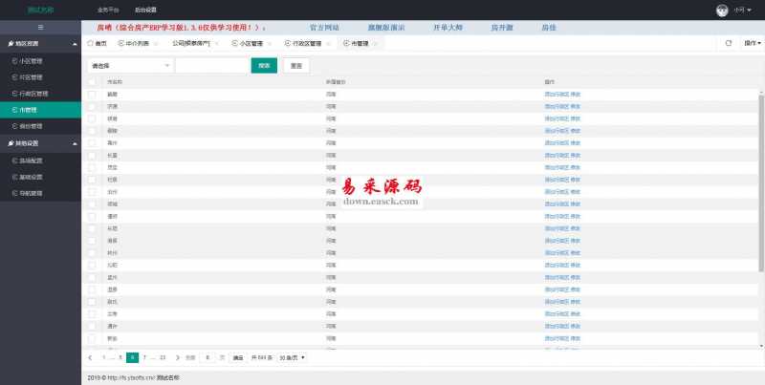Click the home icon tab 首页
The width and height of the screenshot is (765, 385).
pos(98,43)
